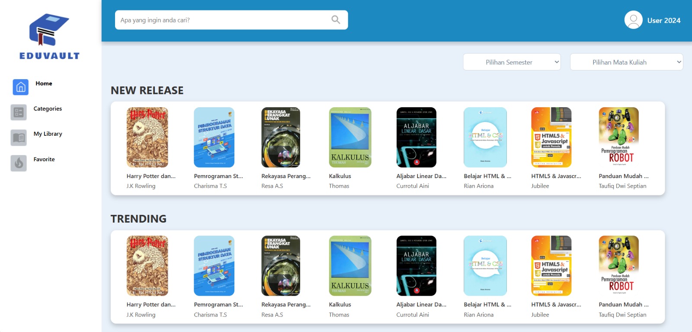
Task: Focus the 'Apa yang ingin anda cari?' search field
Action: coord(223,20)
